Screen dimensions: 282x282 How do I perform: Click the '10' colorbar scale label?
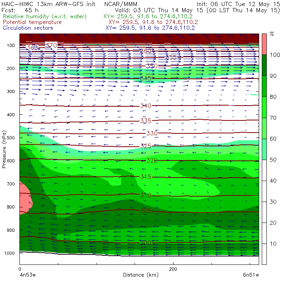pos(273,244)
